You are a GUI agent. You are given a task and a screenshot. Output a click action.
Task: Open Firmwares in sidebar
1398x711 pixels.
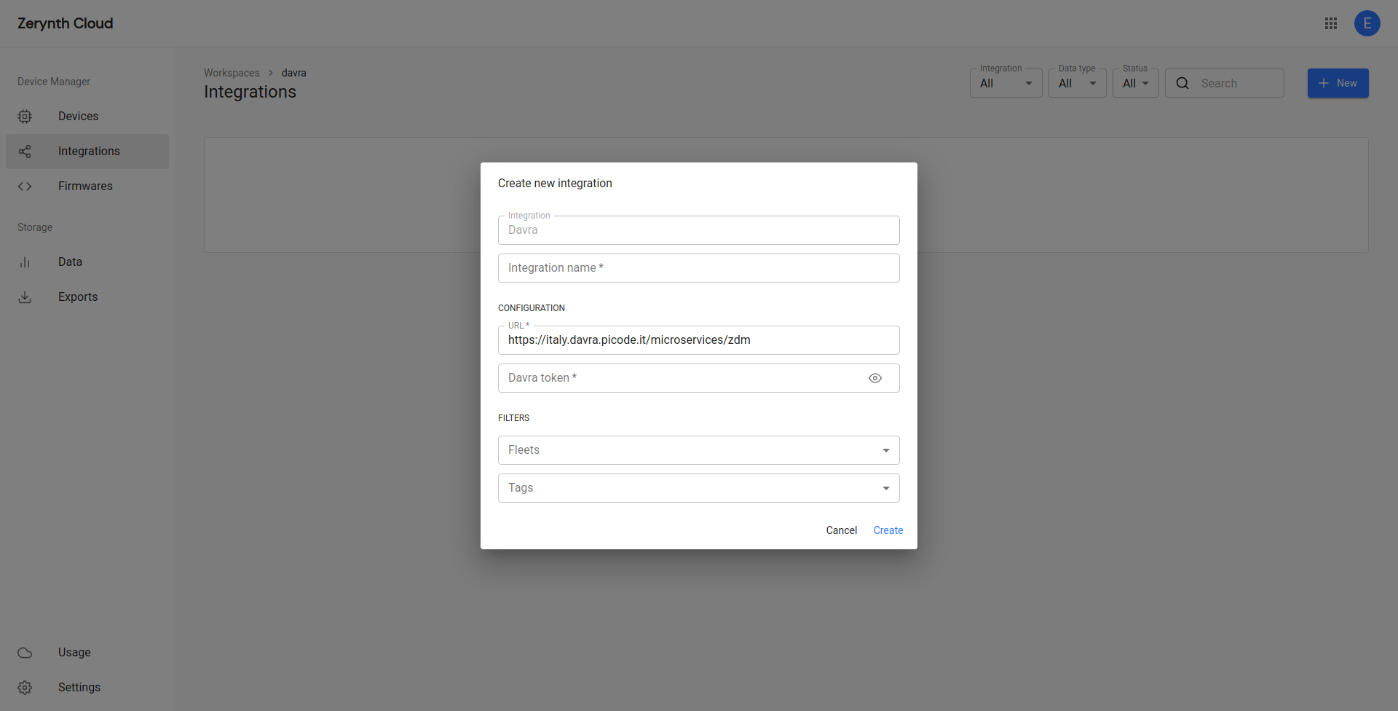coord(87,186)
